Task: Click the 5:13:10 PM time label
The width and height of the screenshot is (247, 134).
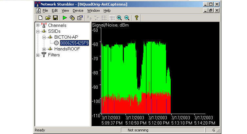Action: point(181,123)
